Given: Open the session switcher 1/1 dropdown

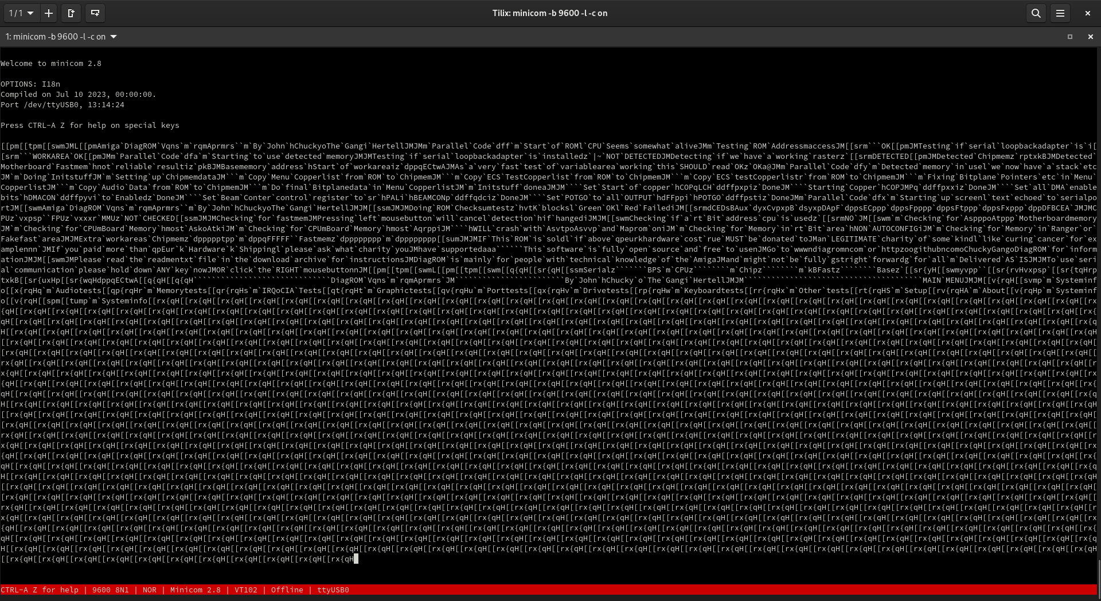Looking at the screenshot, I should [21, 13].
